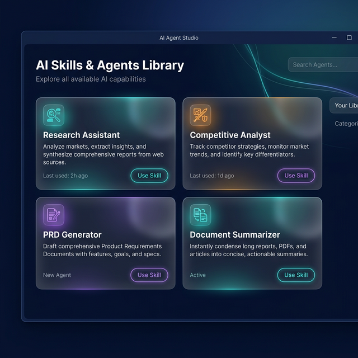Screen dimensions: 358x358
Task: Click the PRD Generator description text
Action: tap(102, 250)
